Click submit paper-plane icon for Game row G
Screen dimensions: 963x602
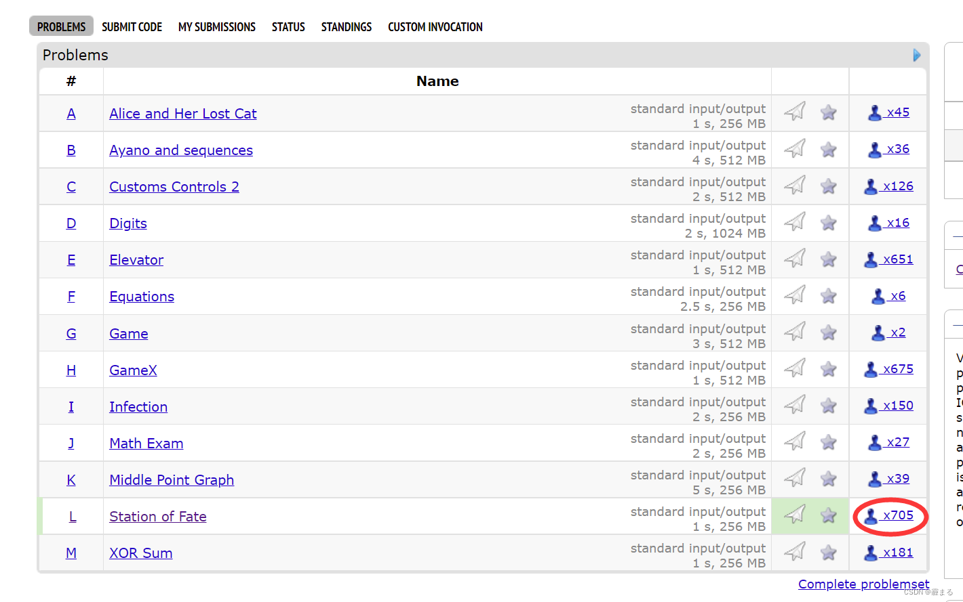click(795, 332)
